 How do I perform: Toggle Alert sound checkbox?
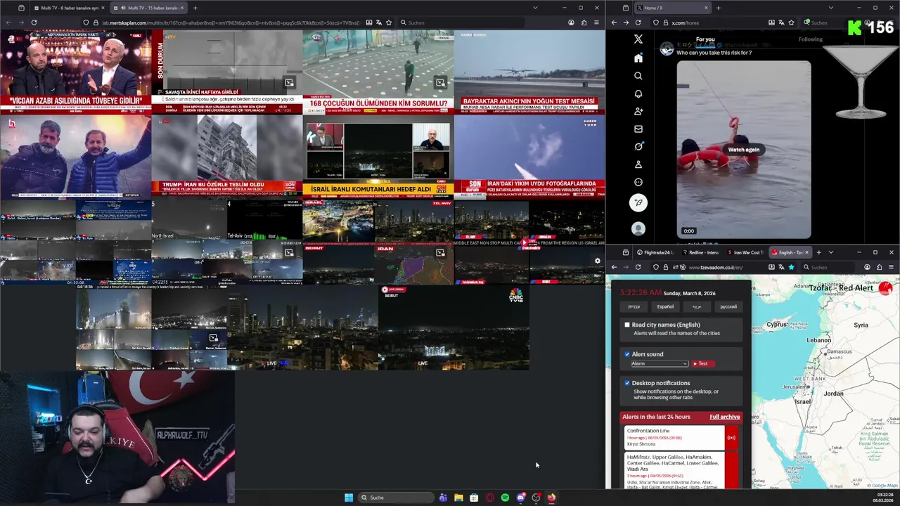[627, 354]
